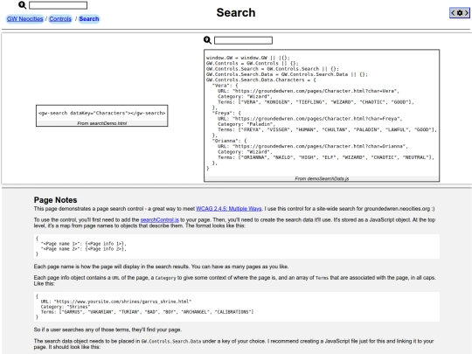Click the '<Page name 1>' code line
The width and height of the screenshot is (472, 354).
click(x=84, y=244)
